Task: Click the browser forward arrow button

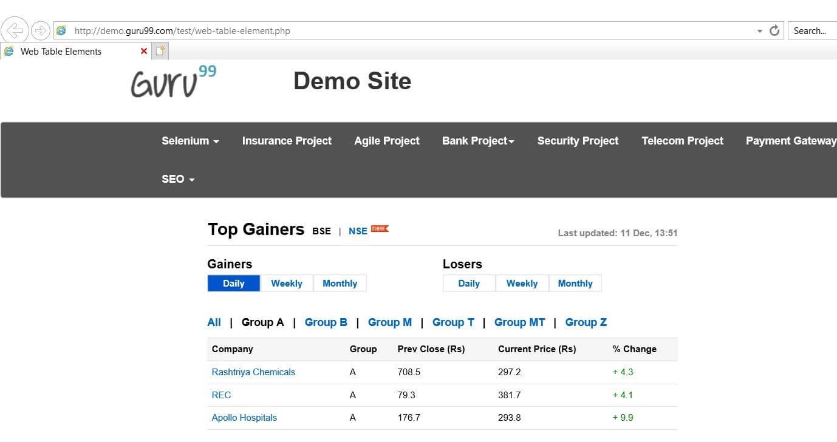Action: point(40,30)
